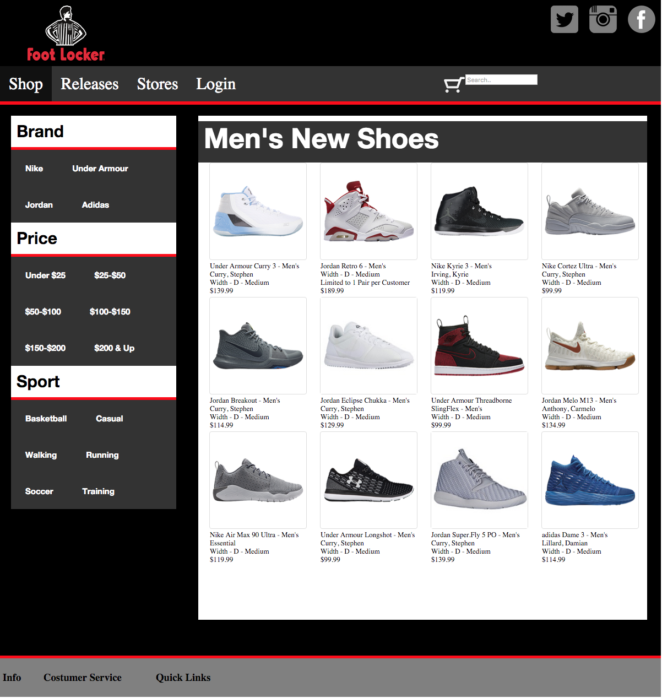
Task: Filter by Training sport
Action: [99, 491]
